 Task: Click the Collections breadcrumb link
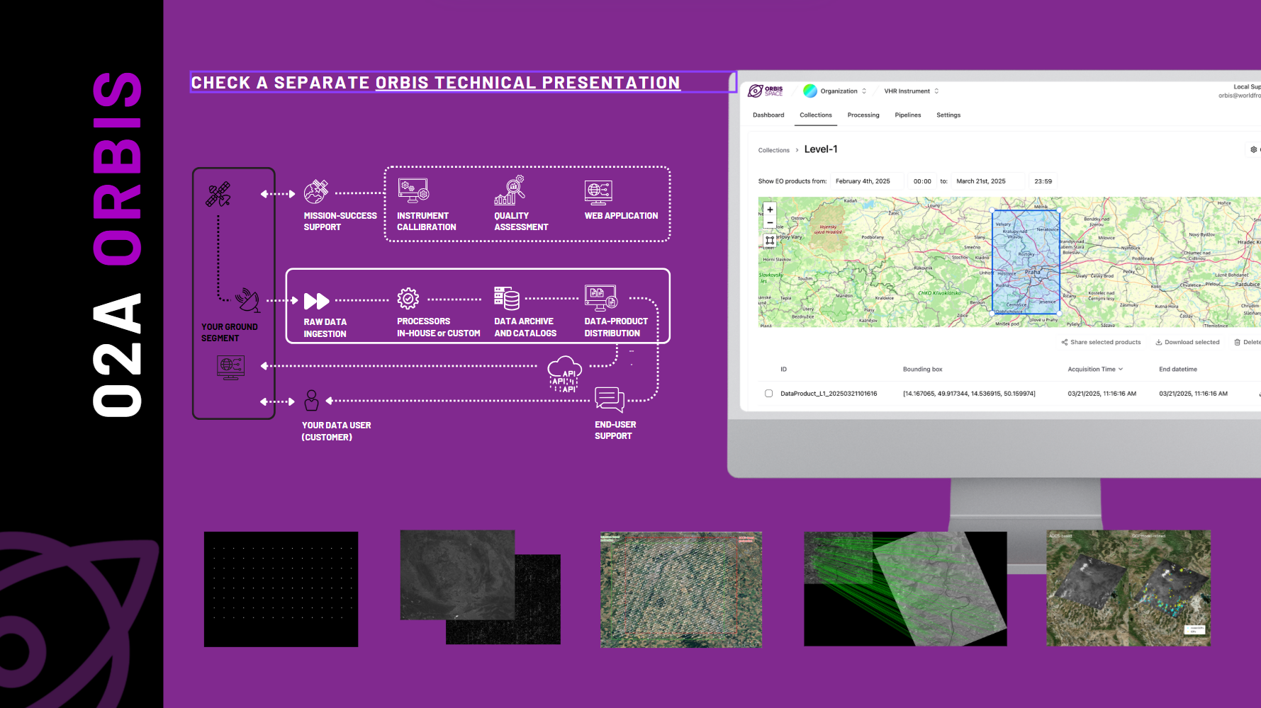tap(774, 150)
